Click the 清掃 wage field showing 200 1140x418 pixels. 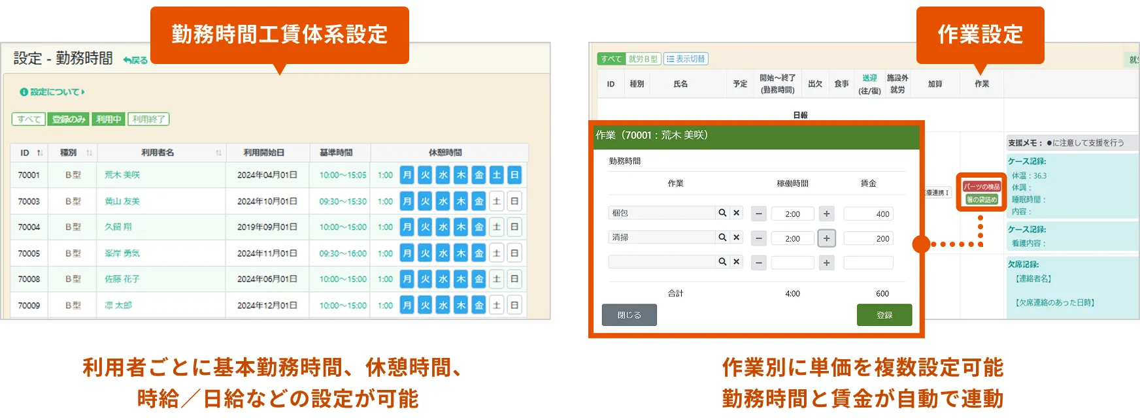pyautogui.click(x=869, y=238)
